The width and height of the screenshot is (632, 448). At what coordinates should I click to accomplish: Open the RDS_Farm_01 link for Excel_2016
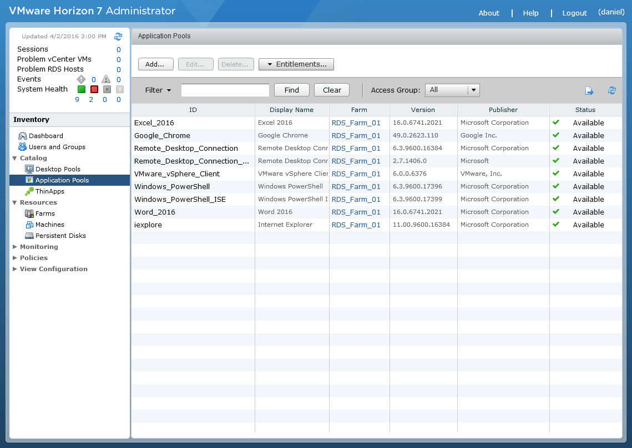(356, 123)
